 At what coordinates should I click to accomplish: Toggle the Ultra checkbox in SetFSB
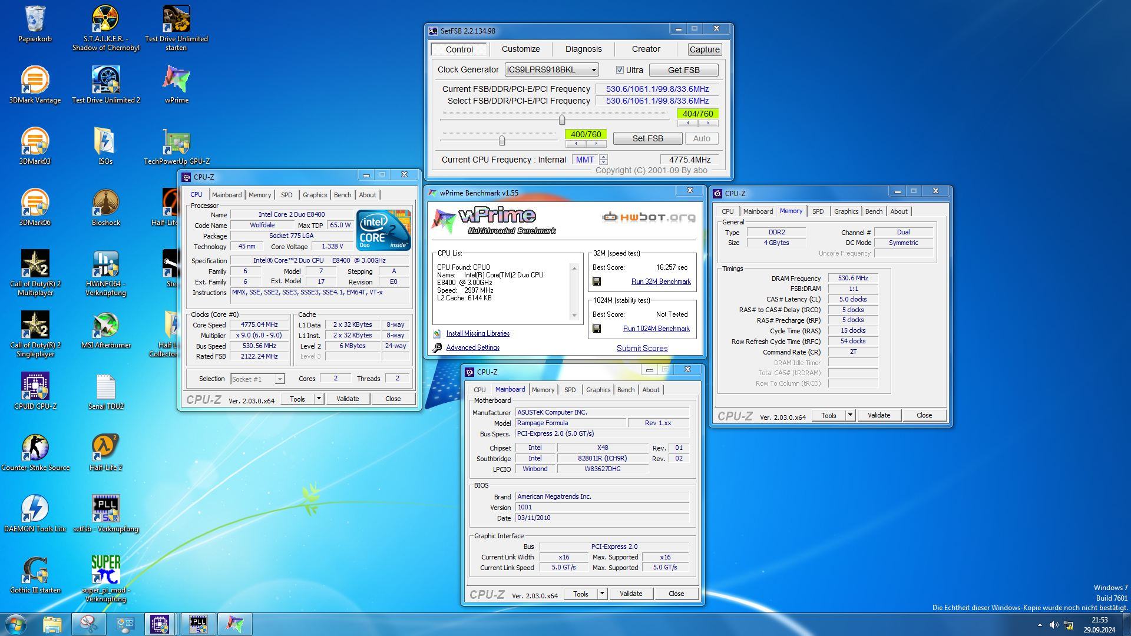620,70
